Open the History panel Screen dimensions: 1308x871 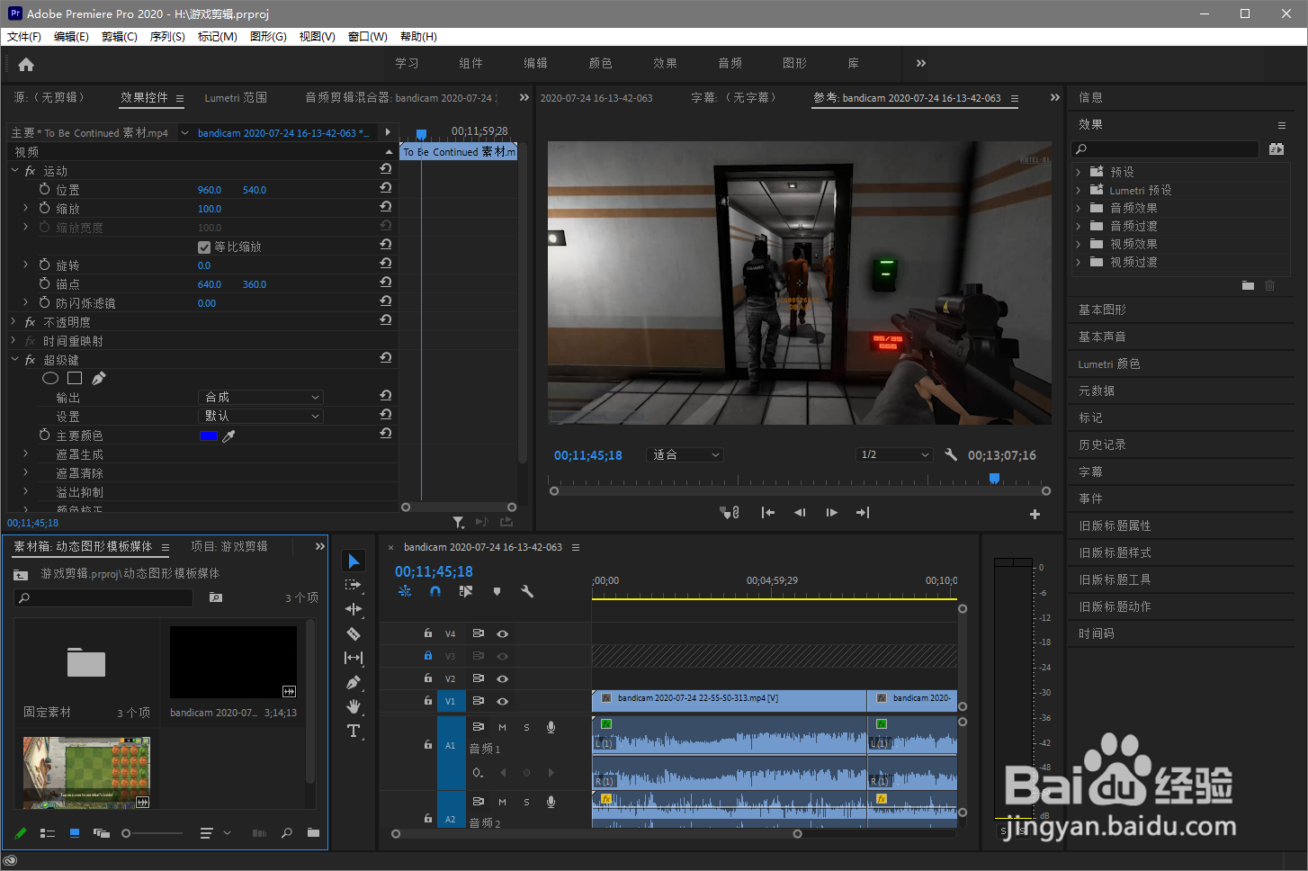(x=1102, y=444)
